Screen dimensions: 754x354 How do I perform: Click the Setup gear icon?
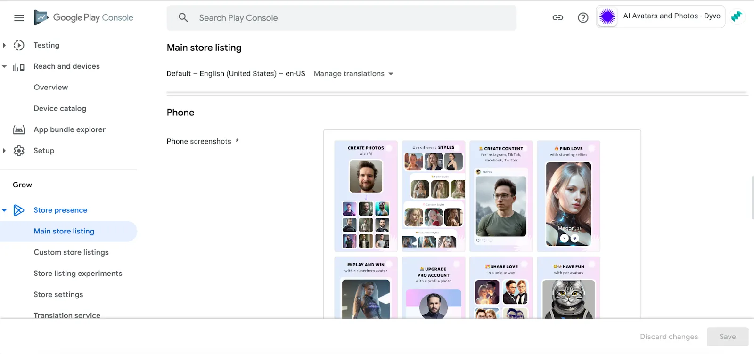click(19, 151)
